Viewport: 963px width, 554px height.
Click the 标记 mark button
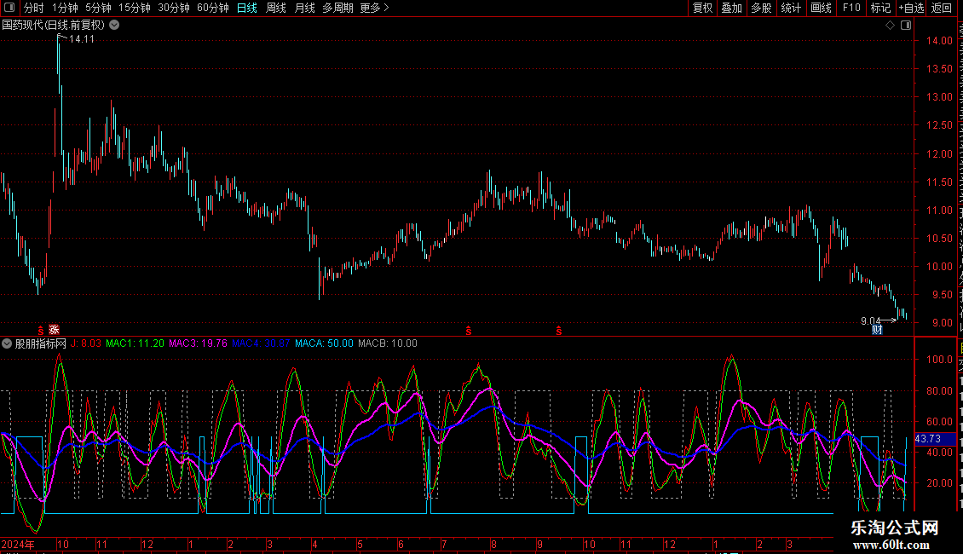point(880,8)
